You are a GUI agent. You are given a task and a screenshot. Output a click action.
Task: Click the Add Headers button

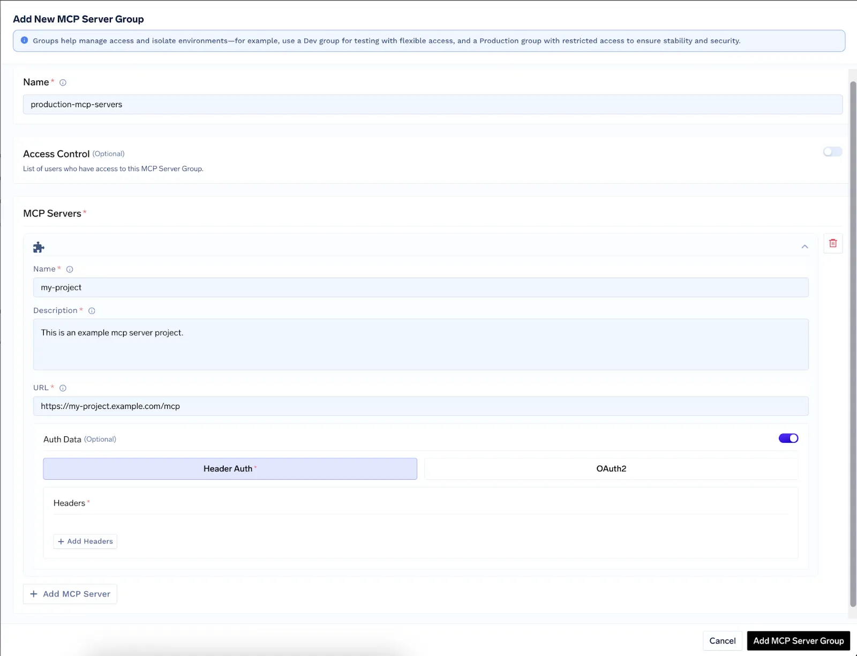pos(85,541)
